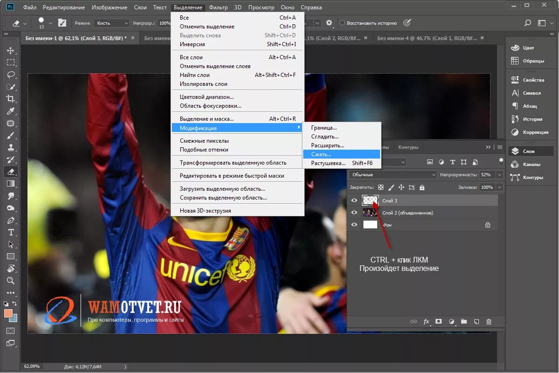
Task: Choose Растушевка... menu item
Action: click(341, 163)
